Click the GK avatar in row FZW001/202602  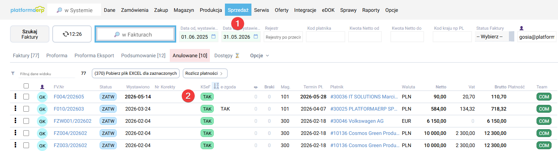tap(42, 121)
